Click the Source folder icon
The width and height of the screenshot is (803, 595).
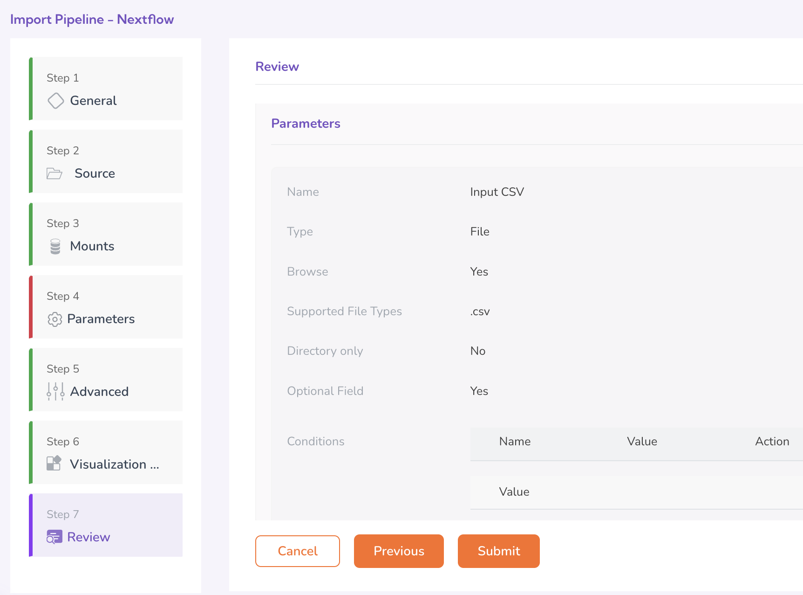pyautogui.click(x=54, y=173)
